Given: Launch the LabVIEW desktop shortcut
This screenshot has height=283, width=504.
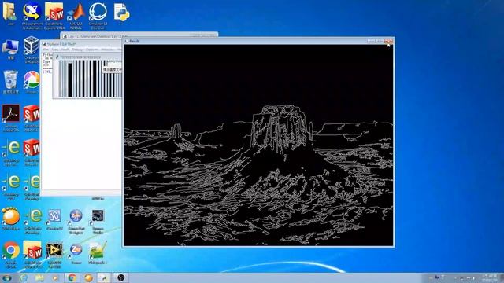Looking at the screenshot, I should pos(54,254).
